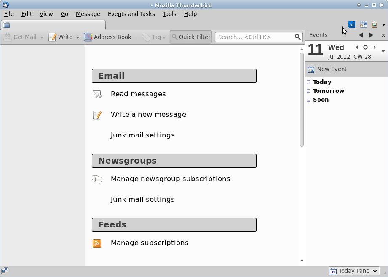Viewport: 388px width, 277px height.
Task: Open the Events and Tasks menu
Action: [x=131, y=14]
